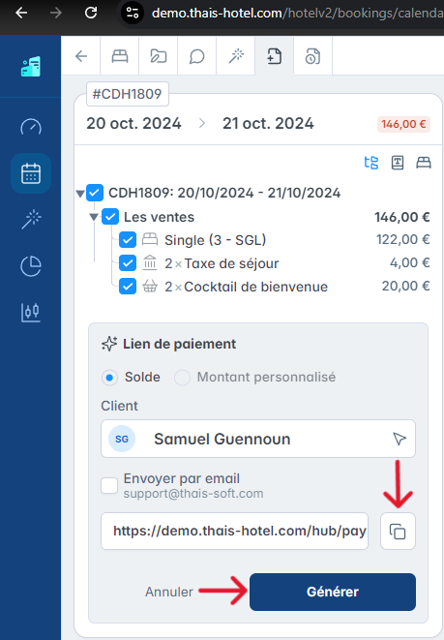Uncheck the Single (3 - SGL) checkbox
The image size is (444, 640).
coord(128,240)
